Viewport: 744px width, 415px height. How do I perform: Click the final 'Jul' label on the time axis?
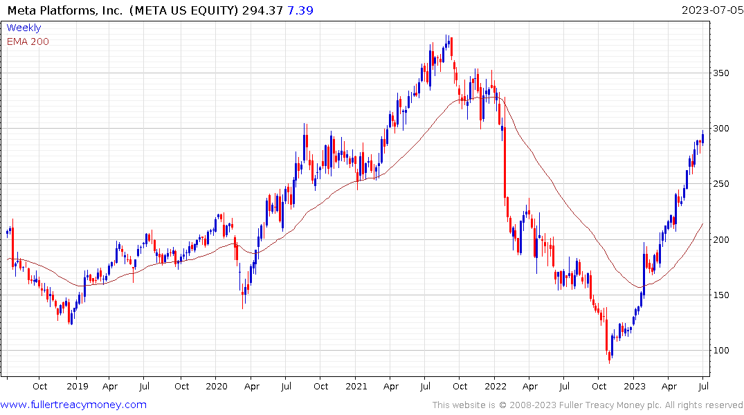click(704, 386)
